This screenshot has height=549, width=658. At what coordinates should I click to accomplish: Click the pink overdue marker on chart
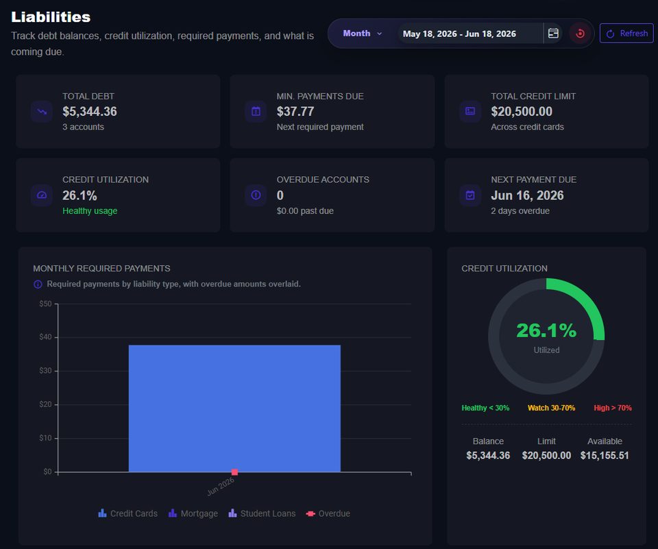234,472
